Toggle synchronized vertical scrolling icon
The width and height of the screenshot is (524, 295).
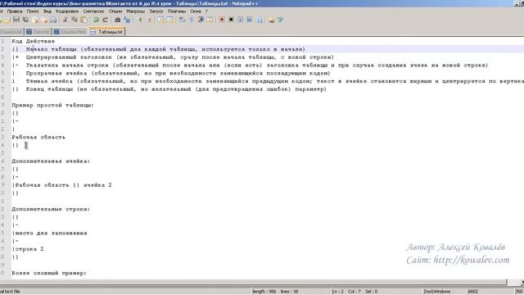[x=160, y=20]
